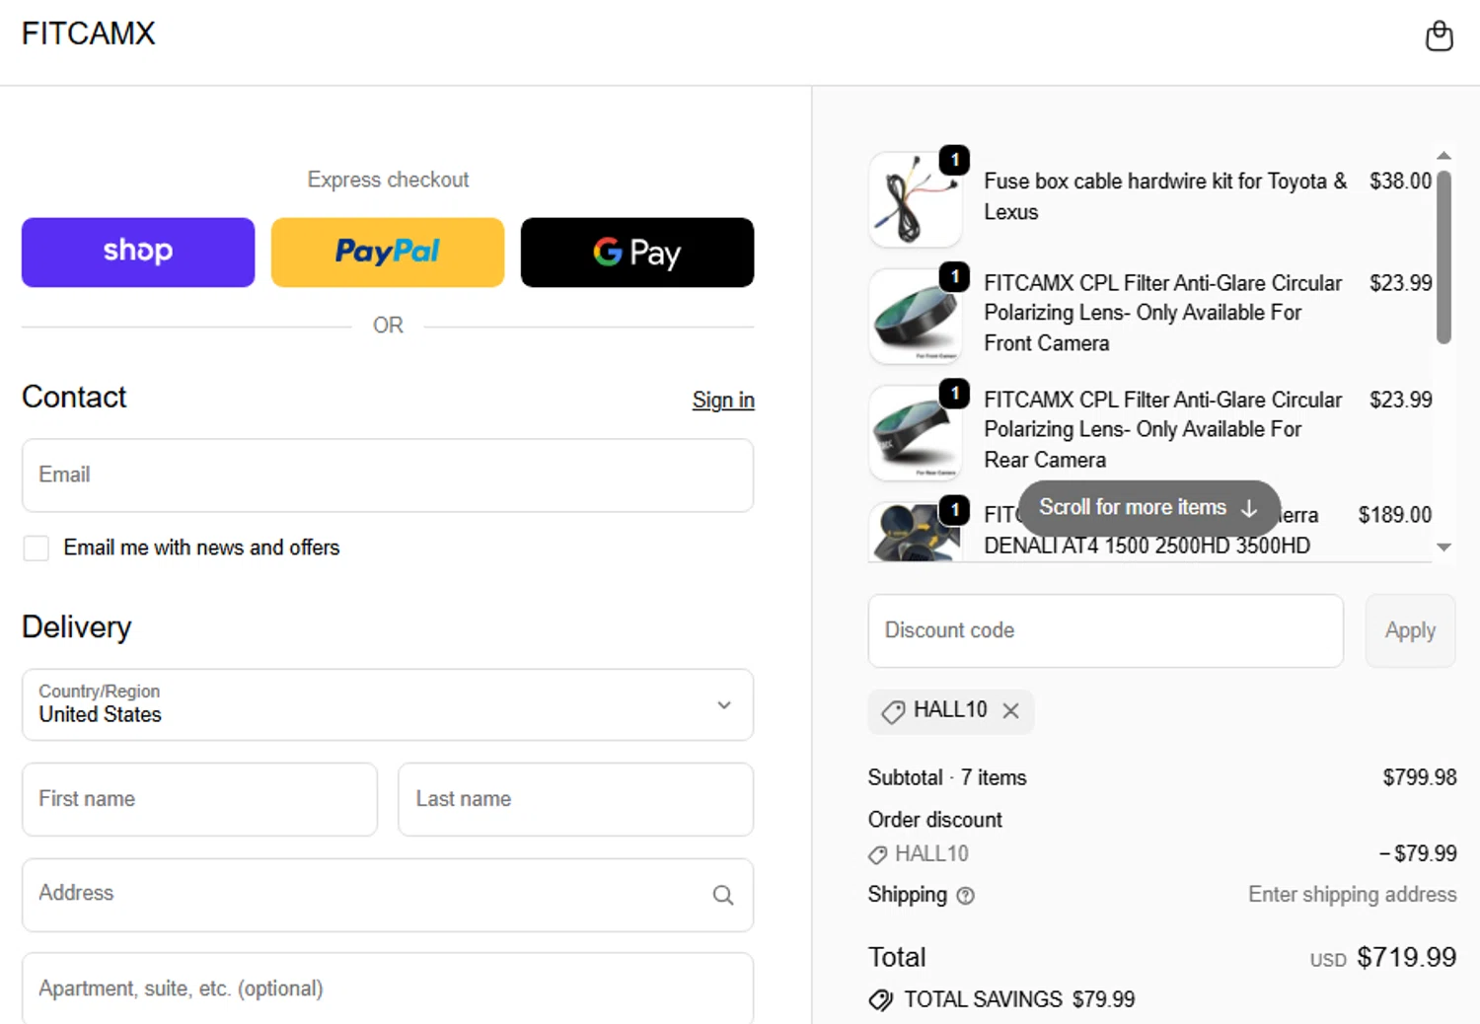Click the Total Savings tag icon
The width and height of the screenshot is (1480, 1024).
[880, 999]
